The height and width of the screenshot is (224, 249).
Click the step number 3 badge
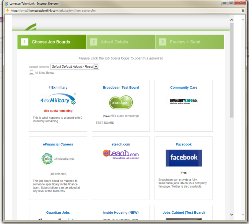click(162, 42)
